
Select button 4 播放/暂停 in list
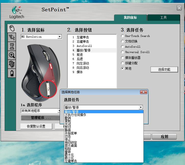pos(94,50)
